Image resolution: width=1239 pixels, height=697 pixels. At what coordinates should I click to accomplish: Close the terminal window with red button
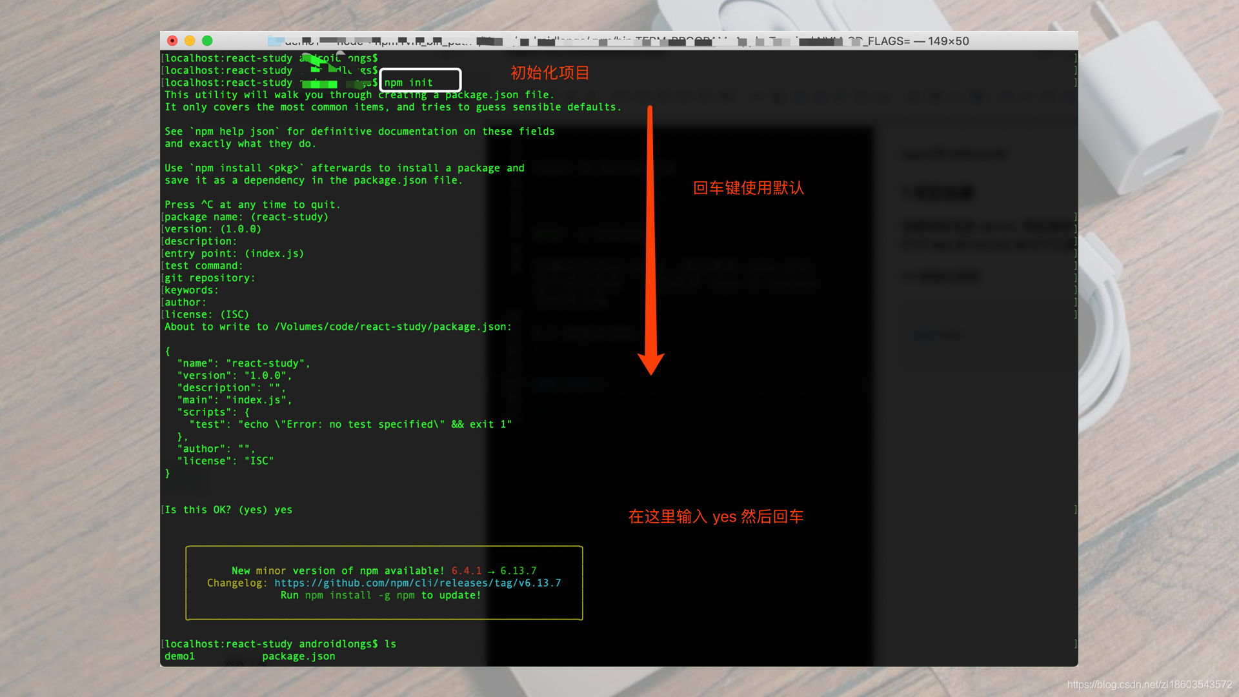[172, 41]
